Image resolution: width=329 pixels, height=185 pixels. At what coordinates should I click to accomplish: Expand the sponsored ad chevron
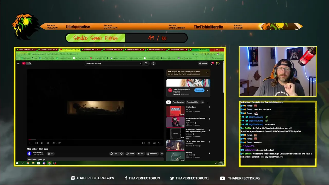207,90
